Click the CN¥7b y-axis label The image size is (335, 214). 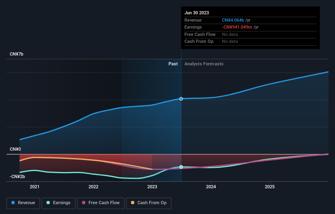click(16, 54)
